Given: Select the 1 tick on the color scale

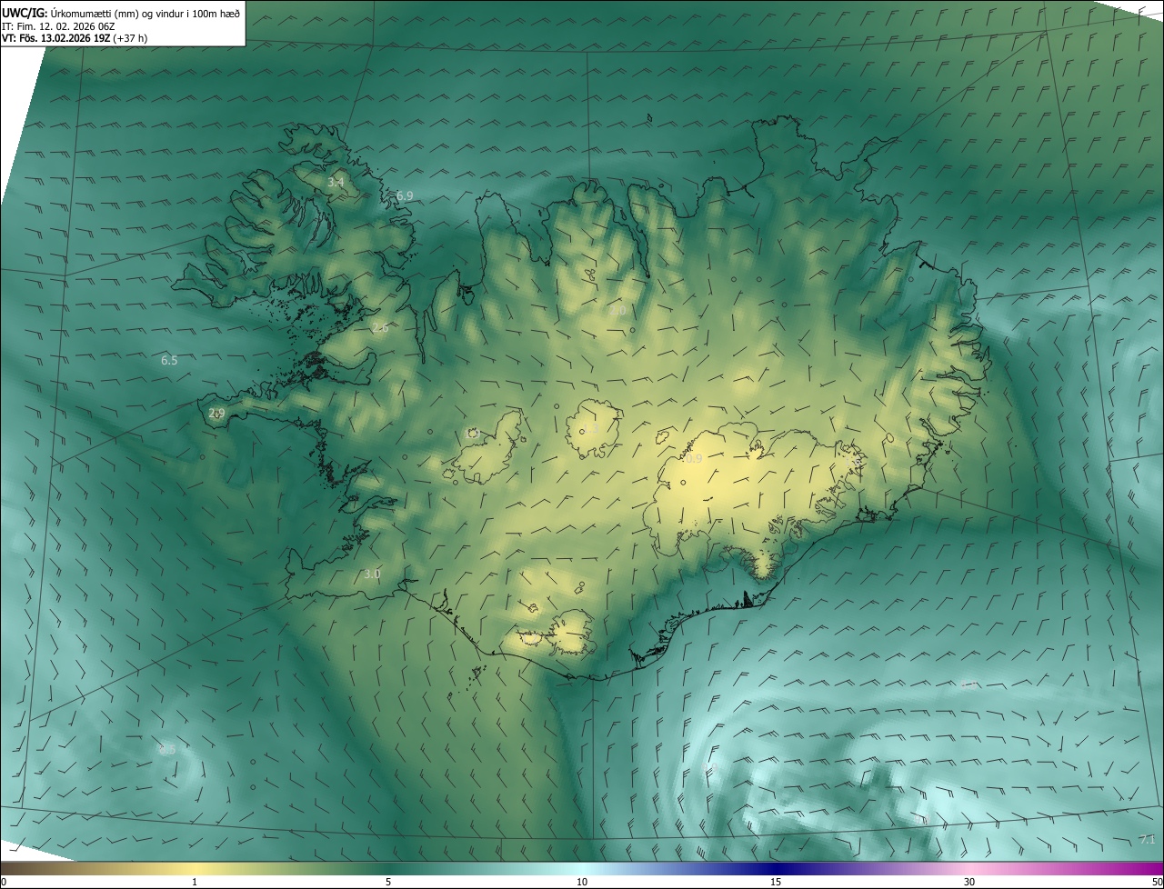Looking at the screenshot, I should [x=195, y=883].
